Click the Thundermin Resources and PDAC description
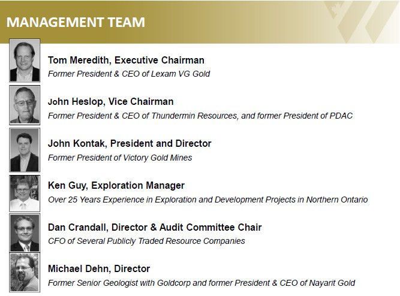400x296 pixels. 200,116
